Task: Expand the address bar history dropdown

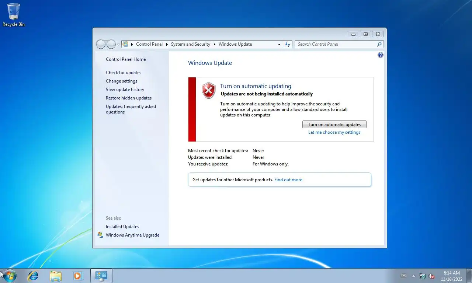Action: pos(279,44)
